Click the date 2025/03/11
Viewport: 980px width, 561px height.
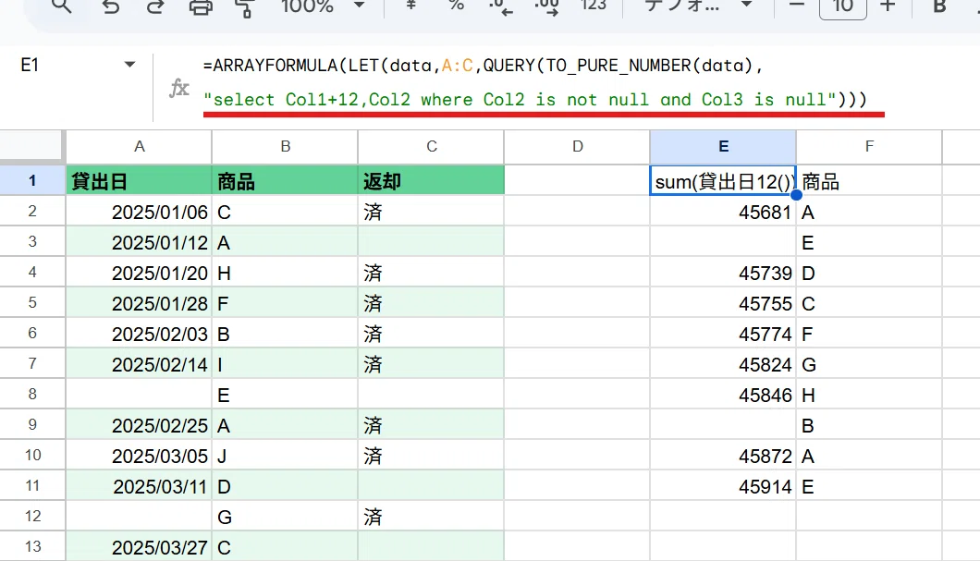(159, 487)
